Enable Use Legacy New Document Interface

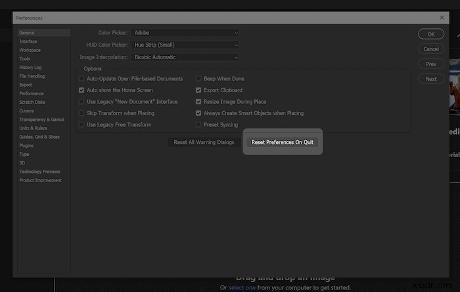(x=81, y=101)
